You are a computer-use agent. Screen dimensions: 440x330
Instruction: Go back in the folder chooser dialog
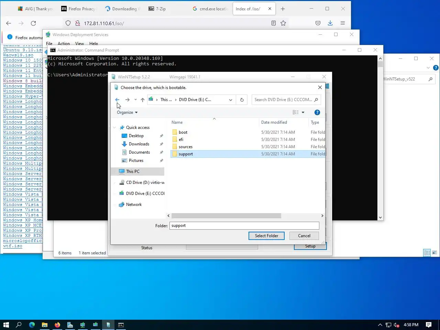point(117,100)
